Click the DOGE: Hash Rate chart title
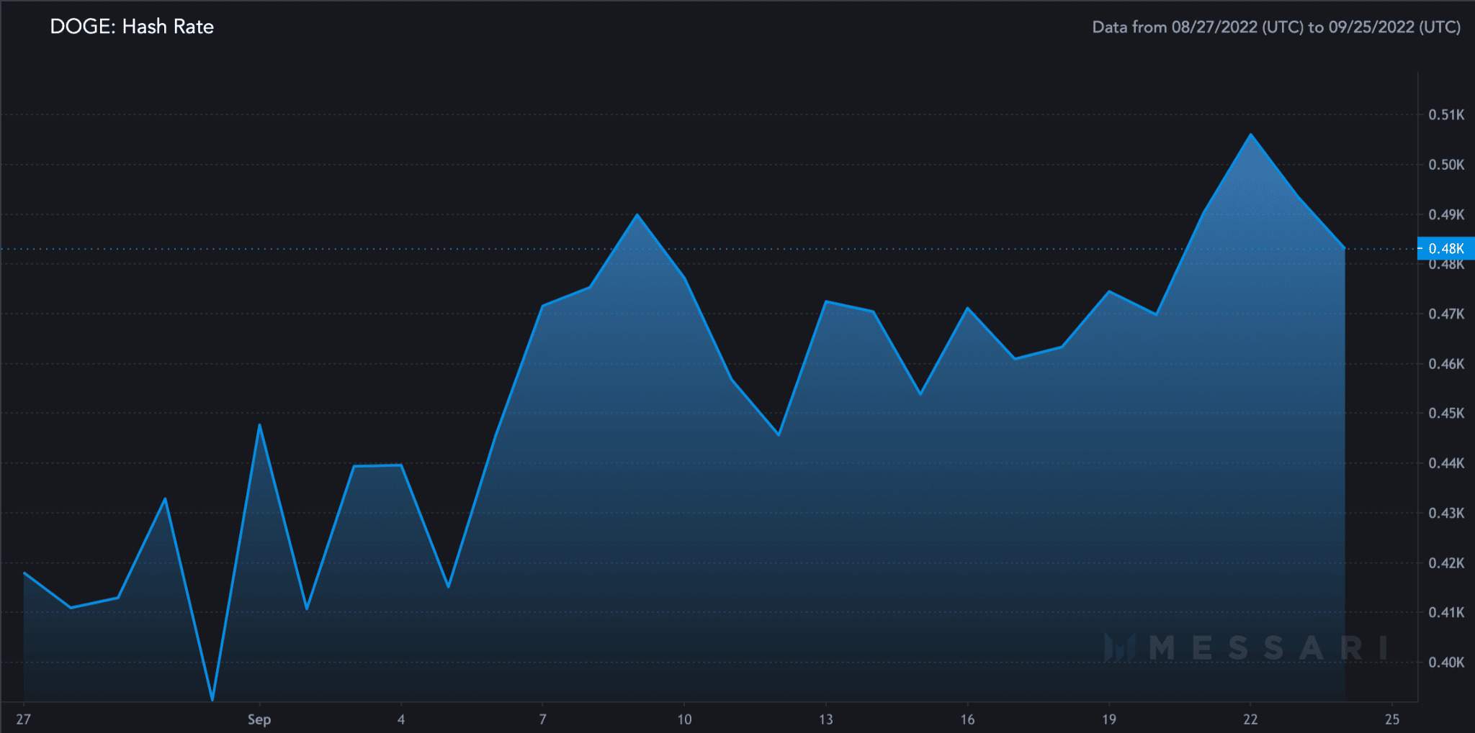Screen dimensions: 1475x733 pos(132,27)
